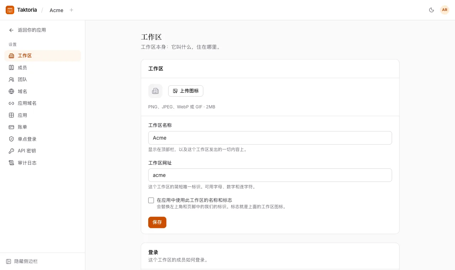Click the API 密钥 key icon in sidebar
This screenshot has height=270, width=455.
(x=11, y=151)
